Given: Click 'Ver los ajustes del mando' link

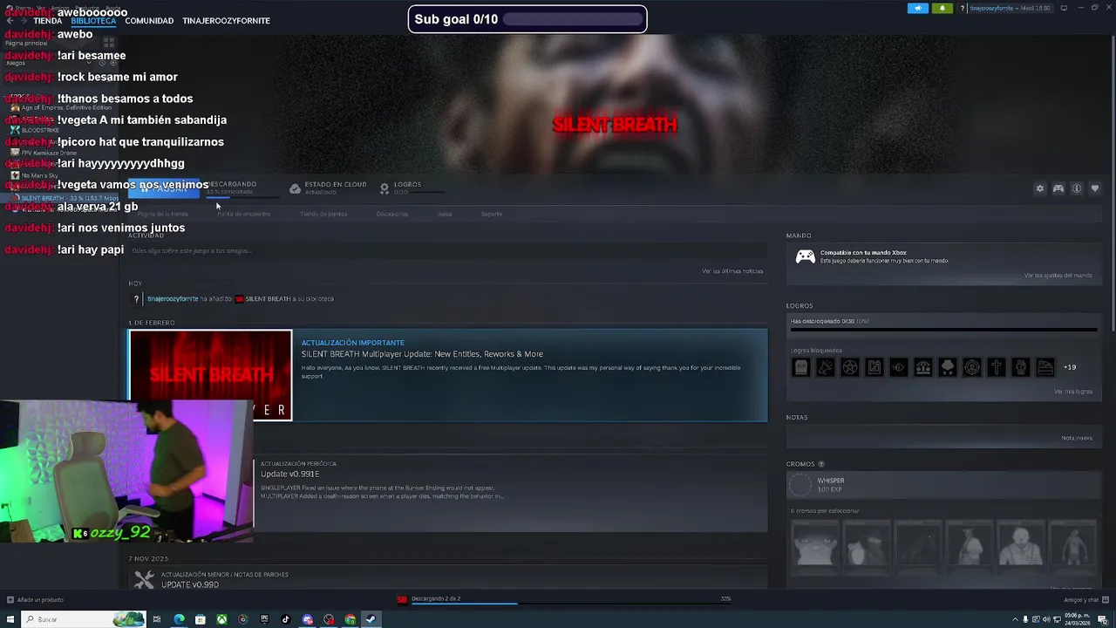Looking at the screenshot, I should (1058, 276).
